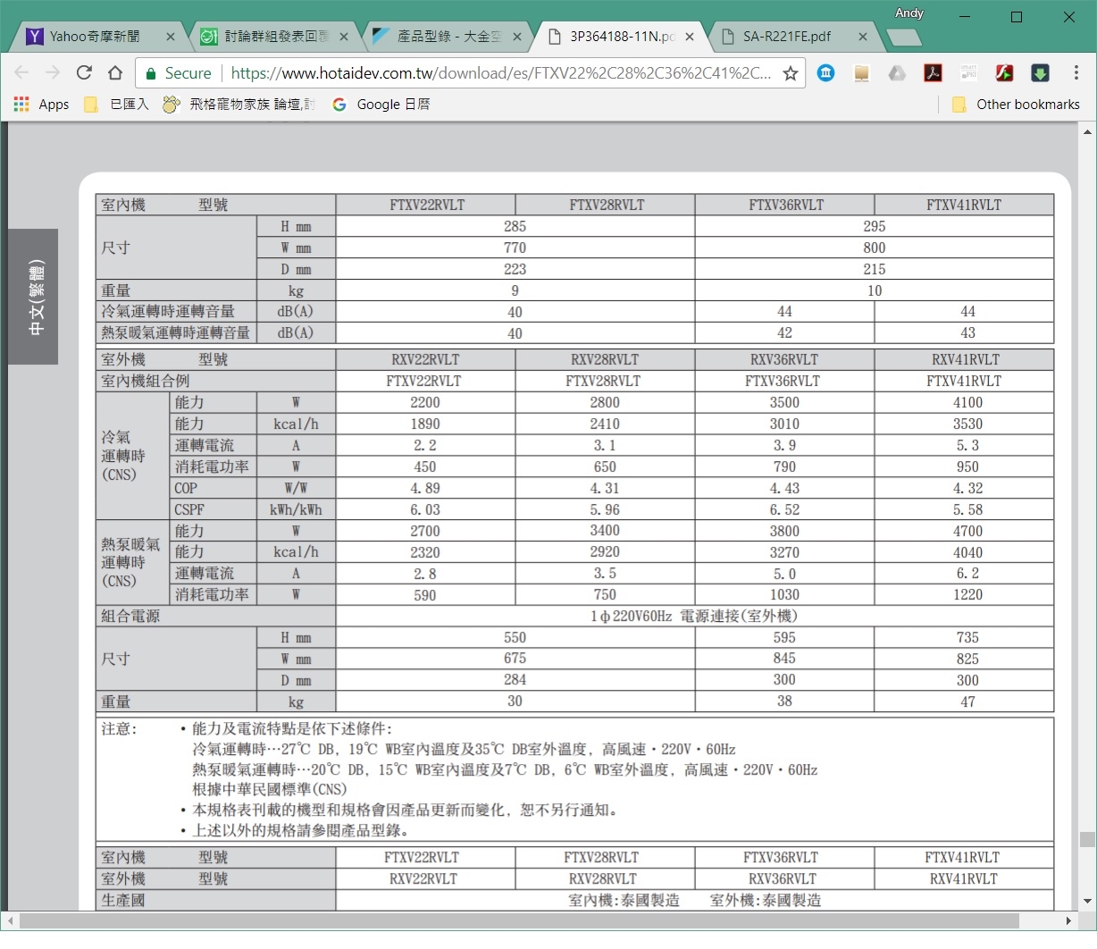Image resolution: width=1097 pixels, height=949 pixels.
Task: Switch to the SA-R221FE.pdf tab
Action: click(786, 37)
